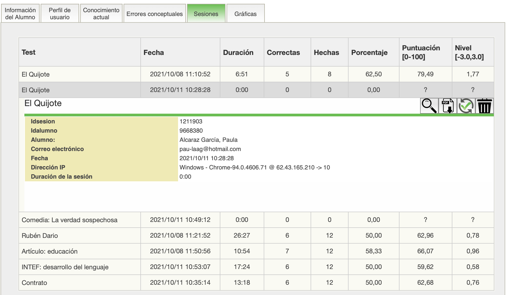This screenshot has height=295, width=509.
Task: Select the Contrato session row
Action: [x=79, y=283]
